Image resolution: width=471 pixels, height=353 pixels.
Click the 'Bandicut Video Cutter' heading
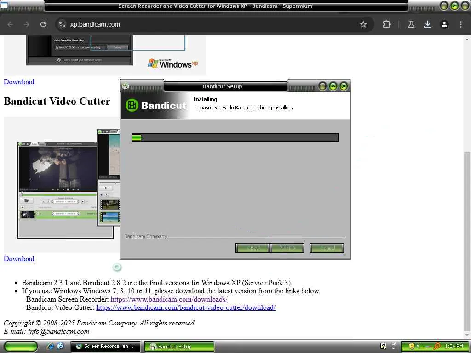(x=57, y=101)
